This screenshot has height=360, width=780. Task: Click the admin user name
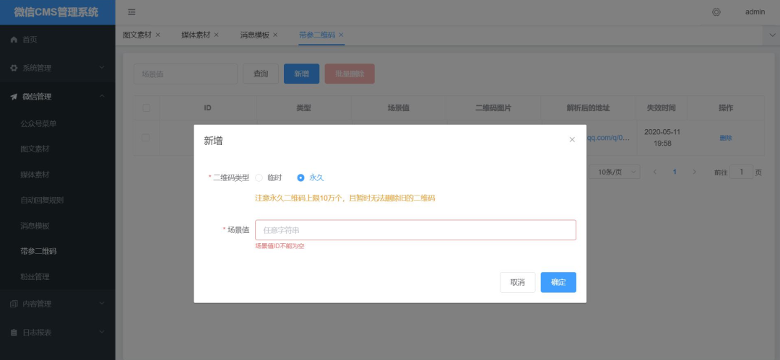pyautogui.click(x=755, y=12)
